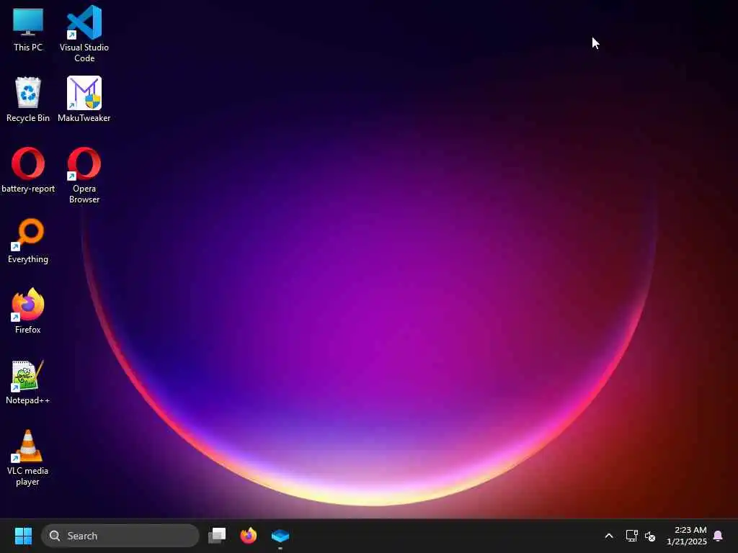Select the Recycle Bin icon
Image resolution: width=738 pixels, height=553 pixels.
[28, 99]
